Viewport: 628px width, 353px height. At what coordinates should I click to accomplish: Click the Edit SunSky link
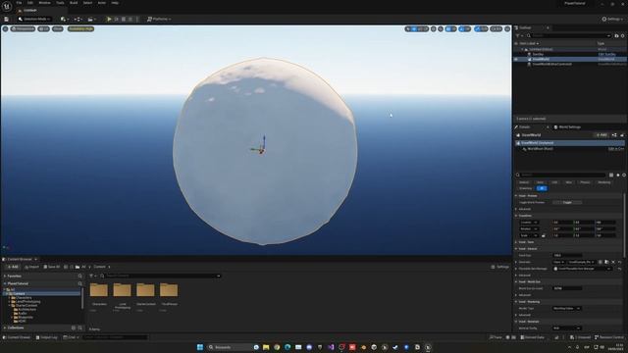[x=606, y=55]
